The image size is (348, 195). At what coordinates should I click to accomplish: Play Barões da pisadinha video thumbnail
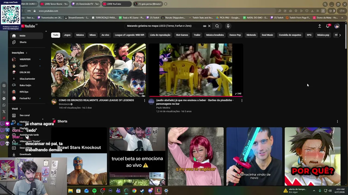(x=196, y=70)
